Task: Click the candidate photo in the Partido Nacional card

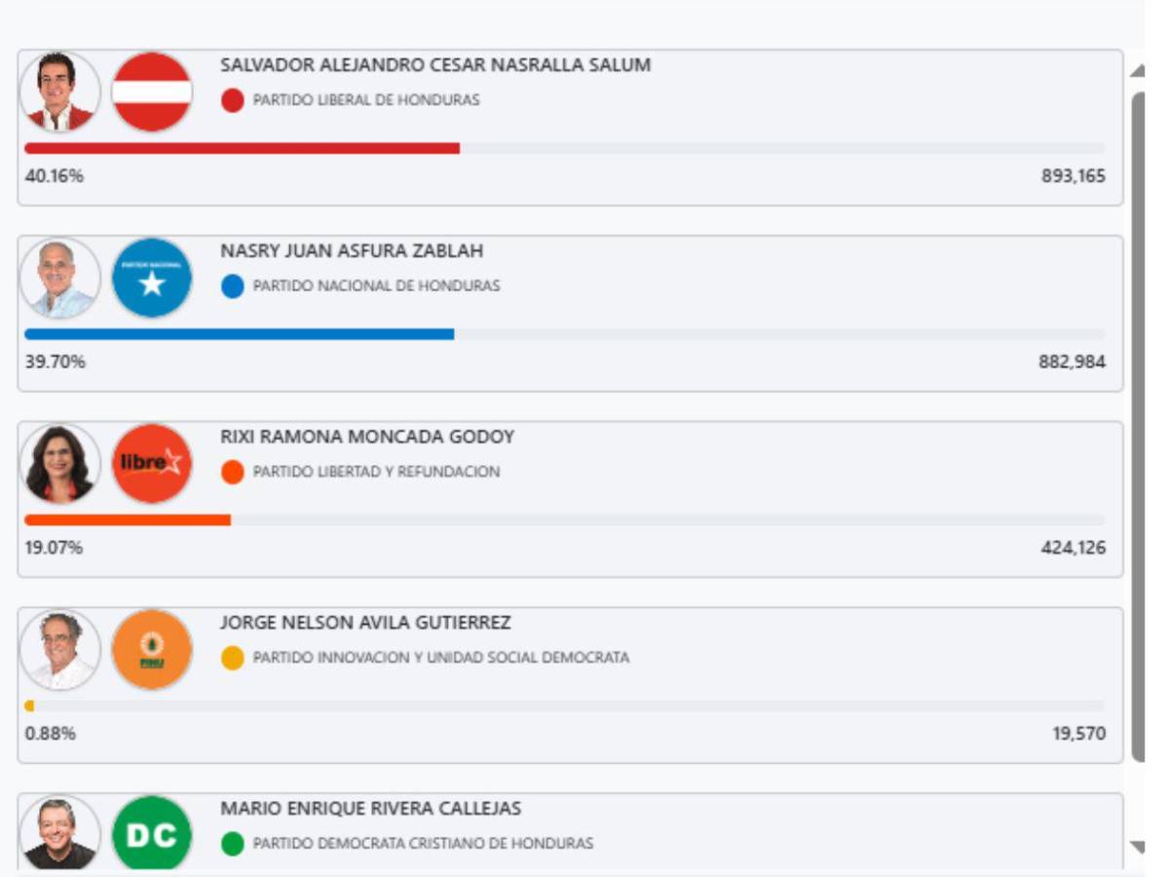Action: 60,278
